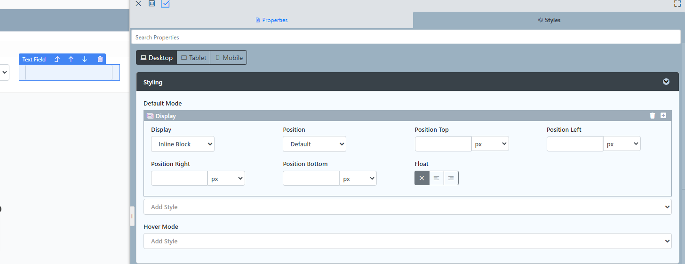Click the Position Top value field
This screenshot has width=685, height=264.
[x=443, y=144]
